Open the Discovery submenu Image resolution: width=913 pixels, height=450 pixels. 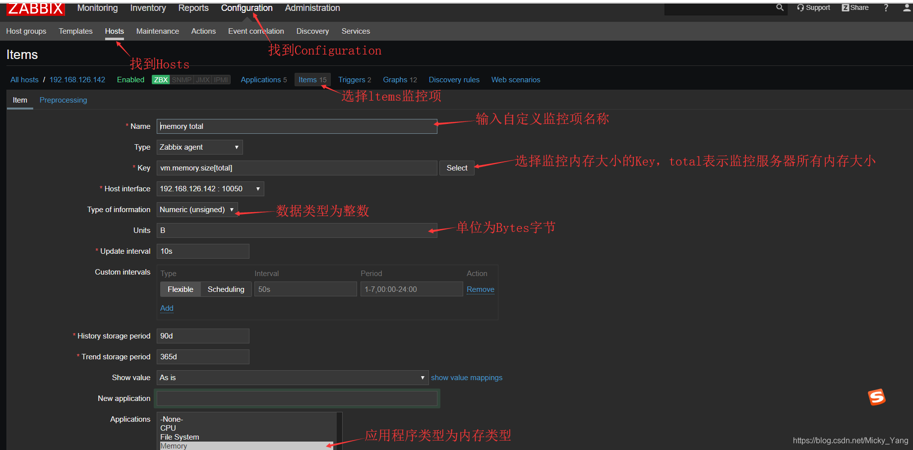pyautogui.click(x=312, y=31)
